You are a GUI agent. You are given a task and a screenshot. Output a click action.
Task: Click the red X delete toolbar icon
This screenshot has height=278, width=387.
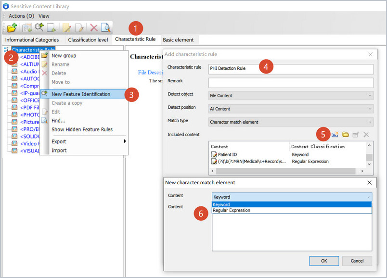(x=94, y=27)
